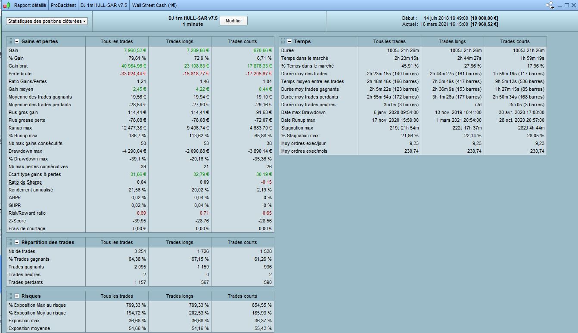Click the trade count '3 254'
This screenshot has width=578, height=333.
[140, 251]
